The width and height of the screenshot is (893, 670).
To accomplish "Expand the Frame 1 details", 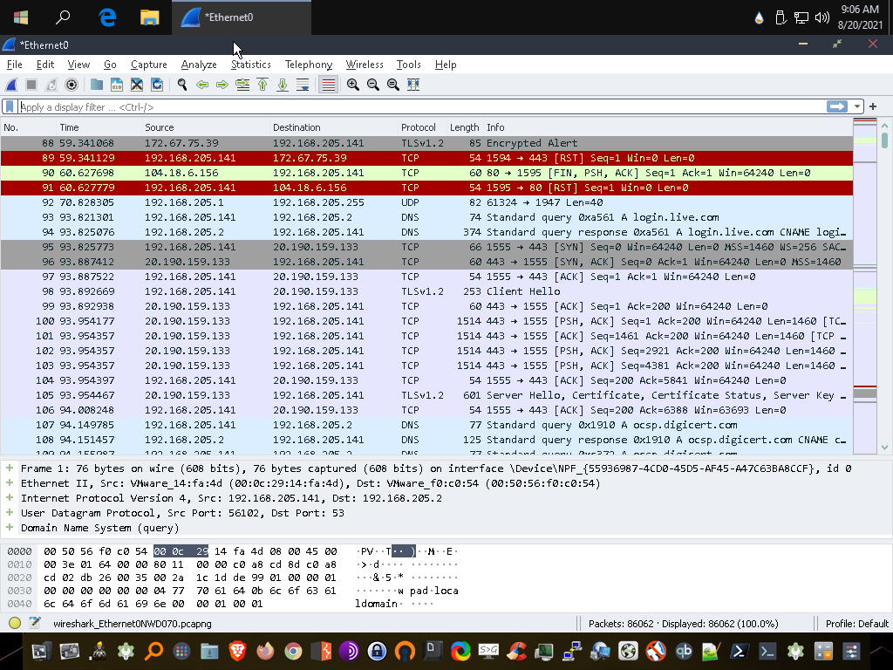I will point(9,468).
